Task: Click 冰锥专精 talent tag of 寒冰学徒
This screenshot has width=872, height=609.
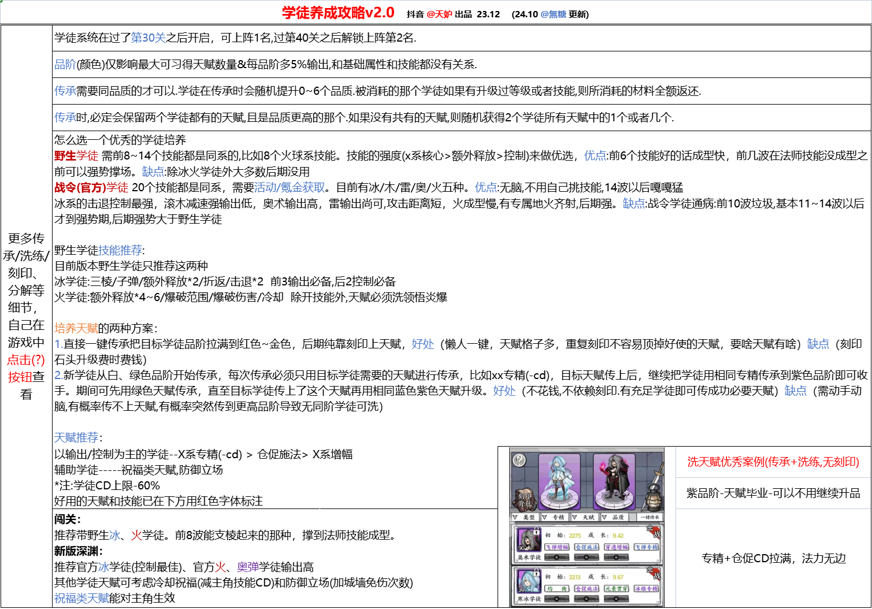Action: tap(646, 589)
